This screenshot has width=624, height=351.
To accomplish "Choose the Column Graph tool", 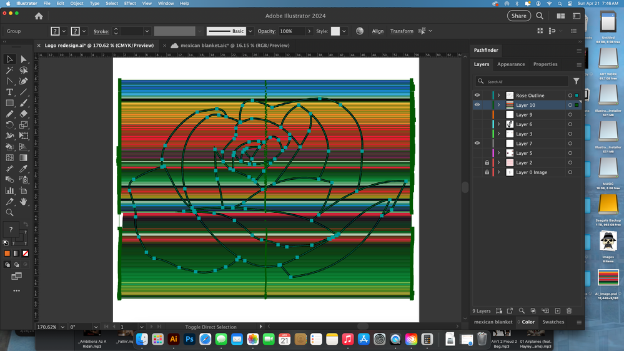I will pos(9,190).
